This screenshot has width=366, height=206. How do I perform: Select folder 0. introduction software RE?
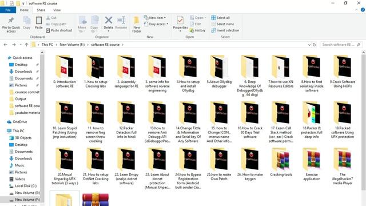(x=65, y=72)
